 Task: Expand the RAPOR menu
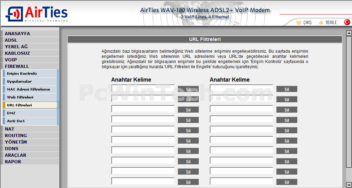(x=30, y=161)
